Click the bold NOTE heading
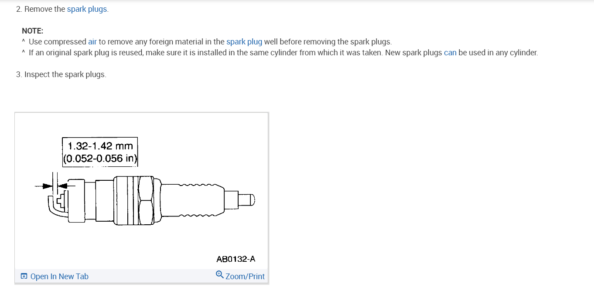Viewport: 594px width, 304px height. (33, 31)
